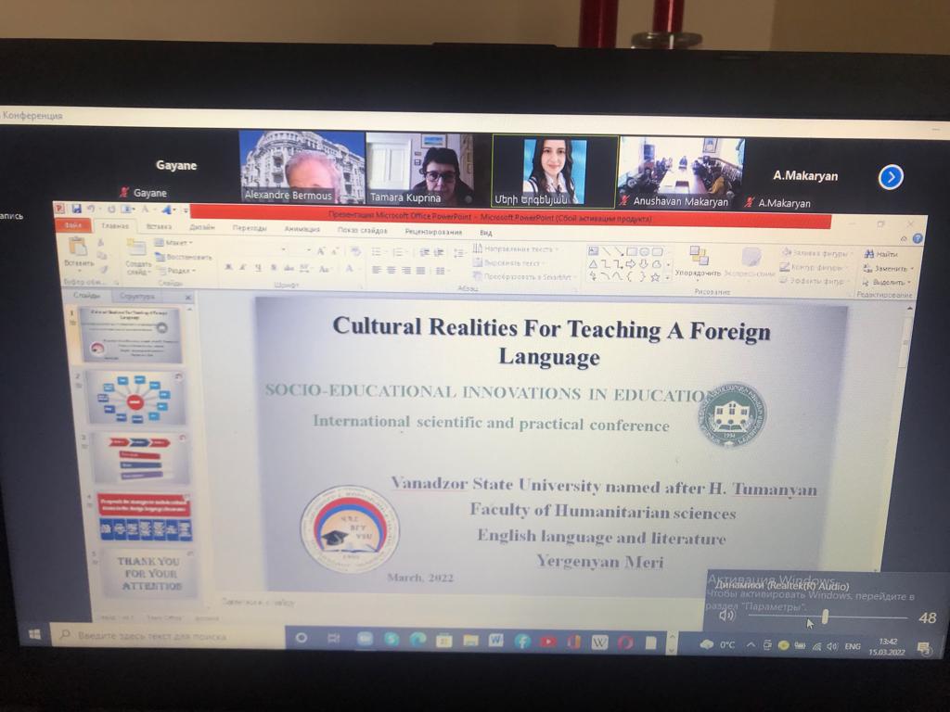This screenshot has width=950, height=712.
Task: Switch to the Структура (Outline) pane tab
Action: coord(137,296)
